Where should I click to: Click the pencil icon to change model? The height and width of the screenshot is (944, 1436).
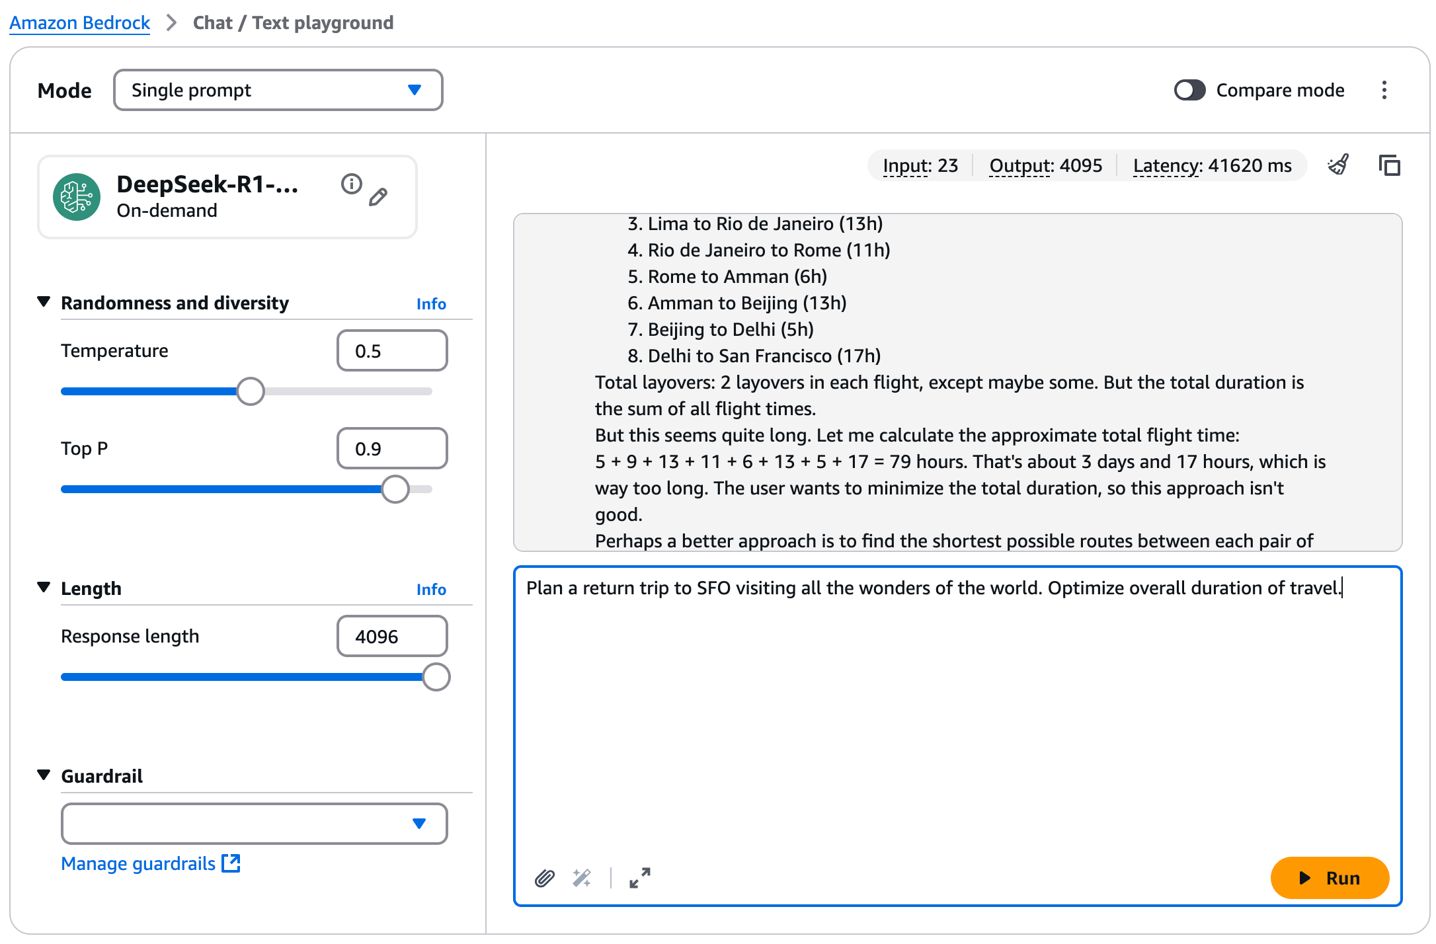click(x=378, y=196)
